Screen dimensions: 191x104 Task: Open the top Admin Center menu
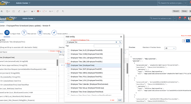point(23,3)
